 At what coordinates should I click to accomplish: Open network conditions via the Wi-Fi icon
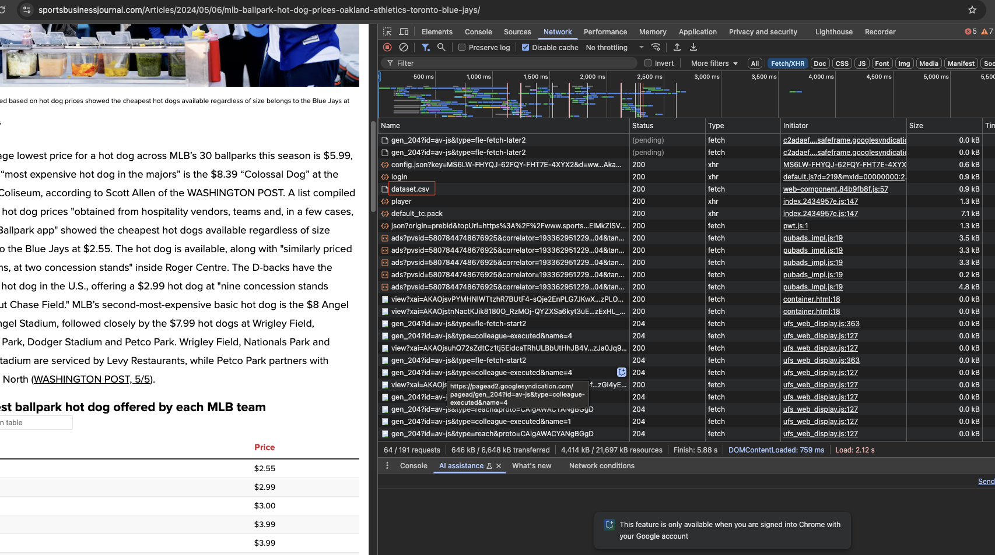(x=656, y=47)
